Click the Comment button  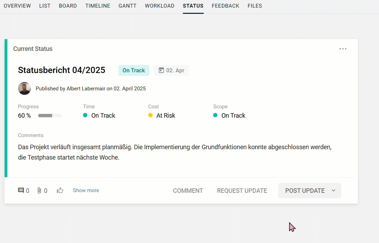(188, 191)
